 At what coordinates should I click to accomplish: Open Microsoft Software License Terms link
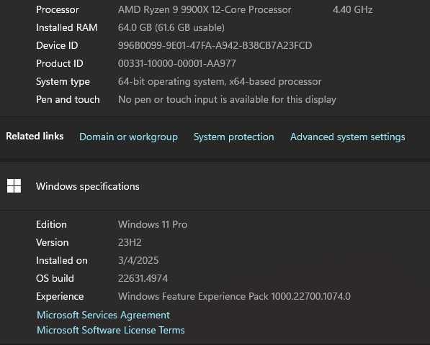(110, 330)
